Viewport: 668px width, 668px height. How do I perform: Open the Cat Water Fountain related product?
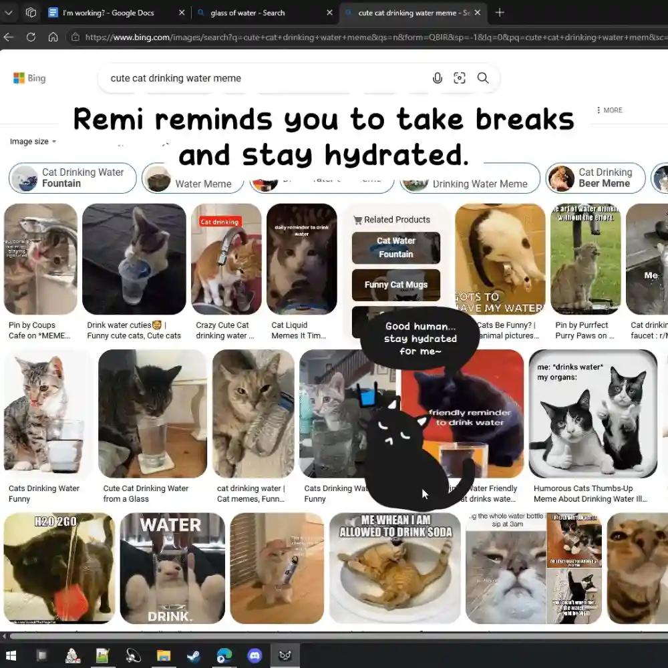[x=395, y=248]
